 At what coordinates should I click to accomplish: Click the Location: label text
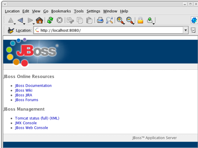24,30
